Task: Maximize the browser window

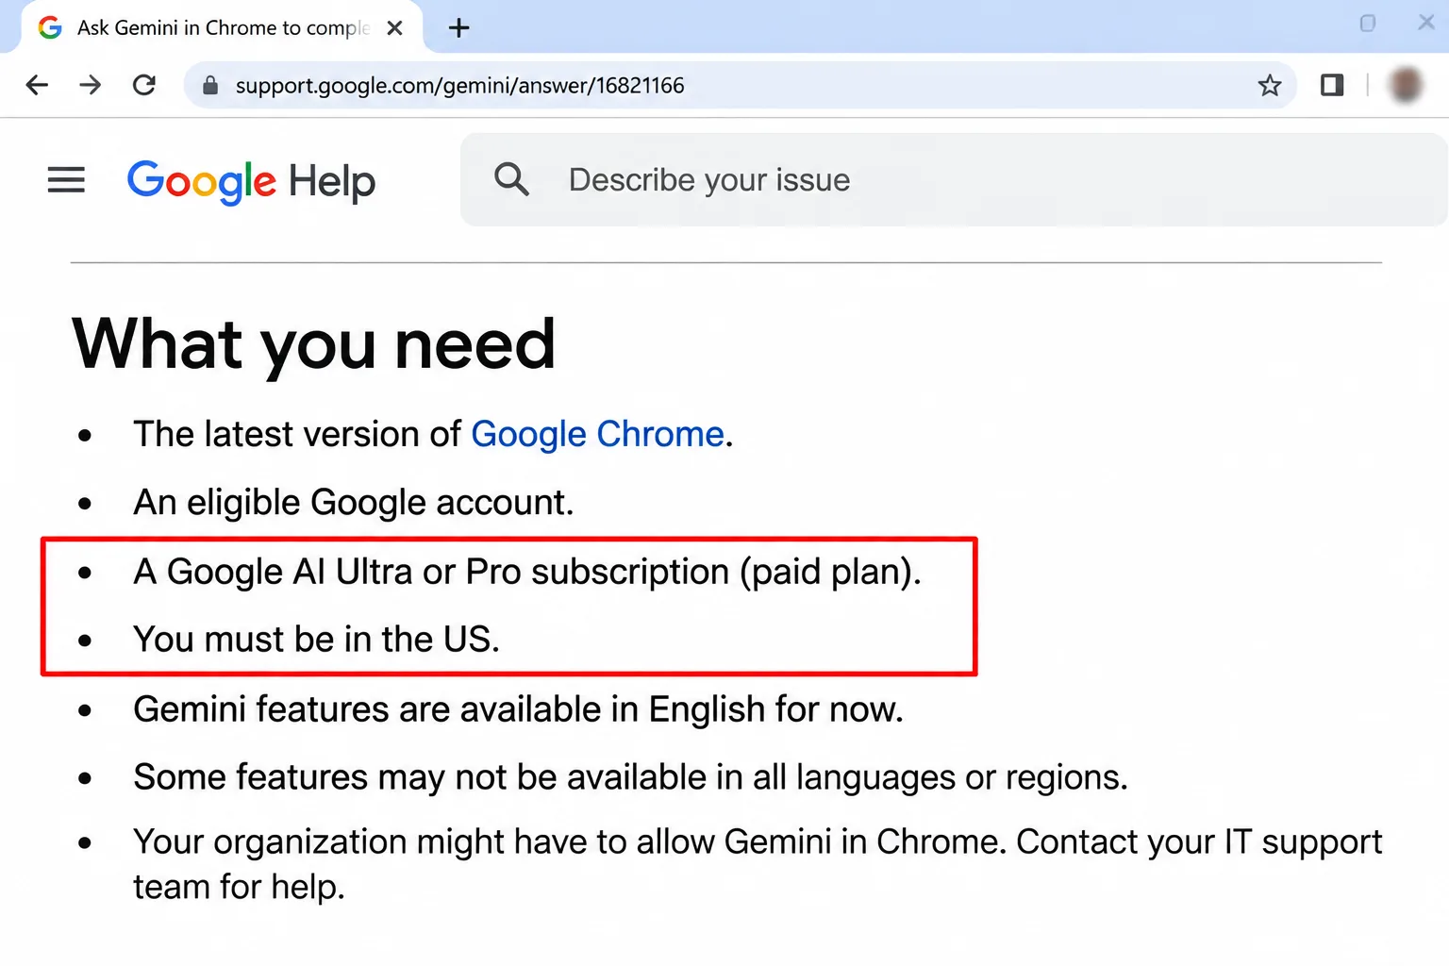Action: pos(1368,23)
